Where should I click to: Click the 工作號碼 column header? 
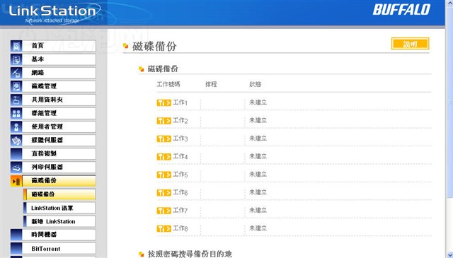click(x=168, y=84)
